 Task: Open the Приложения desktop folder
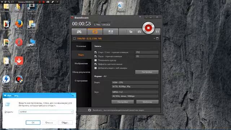(x=6, y=8)
